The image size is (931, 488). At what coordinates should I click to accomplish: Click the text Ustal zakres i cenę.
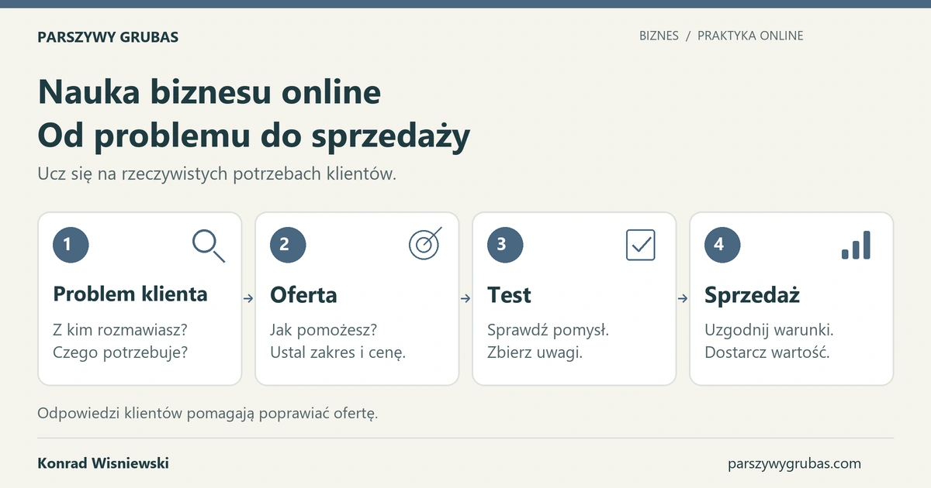coord(338,353)
